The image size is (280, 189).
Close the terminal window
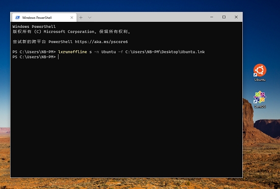pyautogui.click(x=236, y=17)
